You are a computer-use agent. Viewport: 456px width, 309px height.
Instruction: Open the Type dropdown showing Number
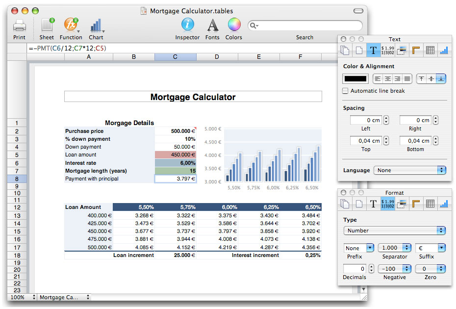395,231
